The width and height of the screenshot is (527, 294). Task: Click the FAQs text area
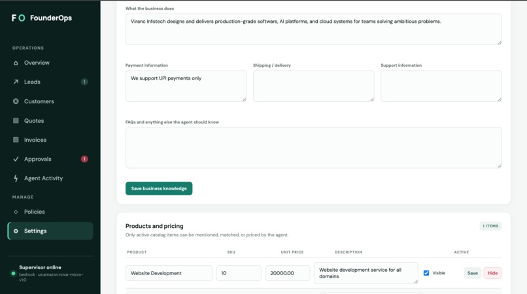click(314, 148)
